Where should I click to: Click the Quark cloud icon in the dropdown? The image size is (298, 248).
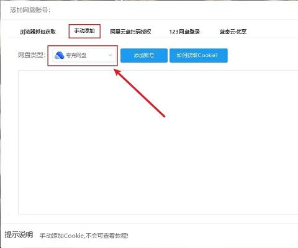pos(60,55)
